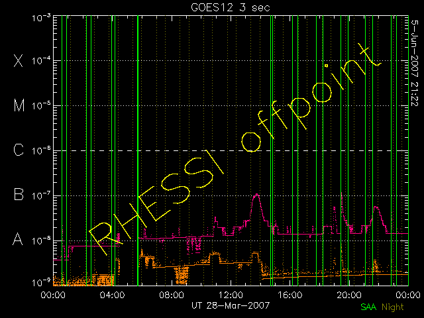This screenshot has width=424, height=318.
Task: Click the 10^-5 y-axis tick label
Action: tap(41, 106)
